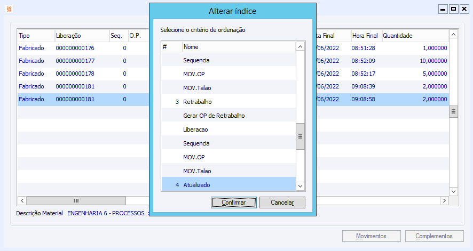Pick the Liberacao sorting entry
The width and height of the screenshot is (473, 251).
click(228, 129)
